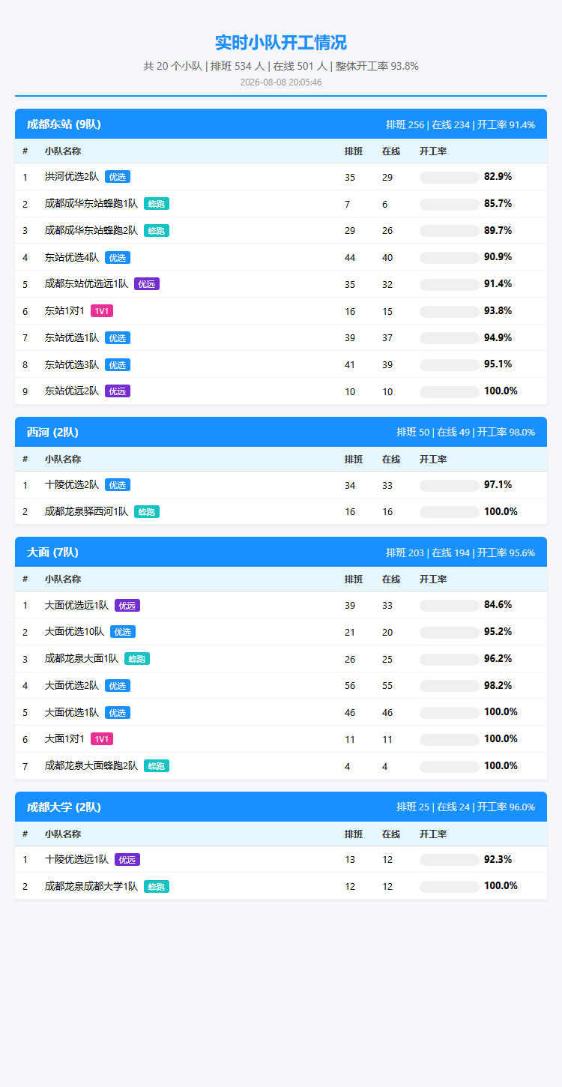Click the progress bar for 东站优选4队
The image size is (562, 1087).
click(450, 258)
